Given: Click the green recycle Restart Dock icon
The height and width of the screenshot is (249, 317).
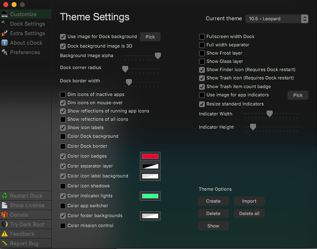Looking at the screenshot, I should click(x=5, y=196).
